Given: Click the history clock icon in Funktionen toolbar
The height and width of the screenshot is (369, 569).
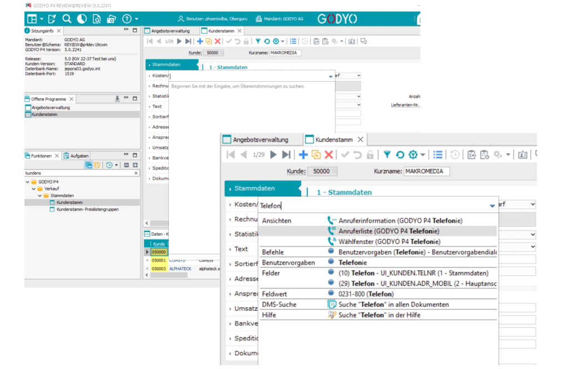Looking at the screenshot, I should coord(109,165).
